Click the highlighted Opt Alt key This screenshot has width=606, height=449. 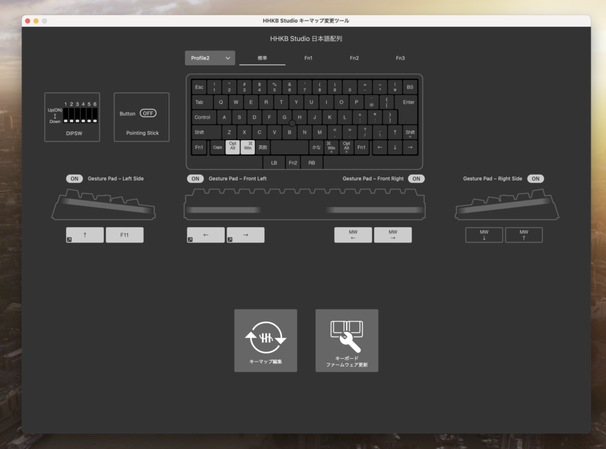tap(233, 147)
